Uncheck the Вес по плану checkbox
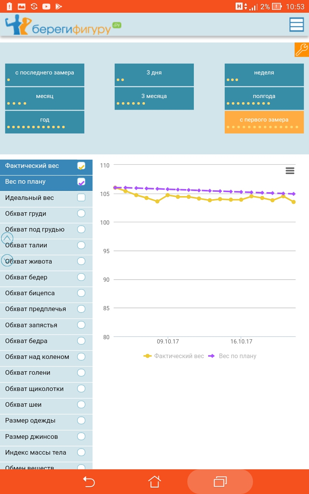This screenshot has width=309, height=494. tap(81, 182)
